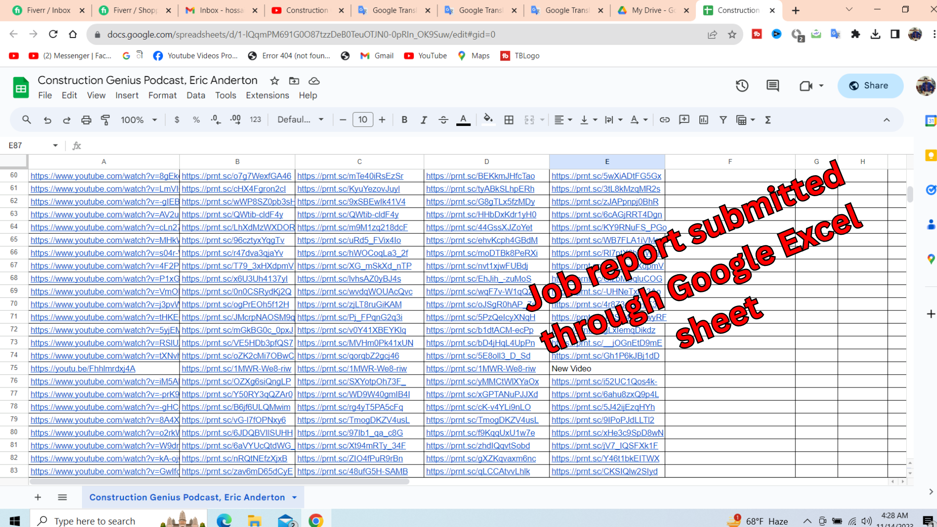
Task: Open the functions sigma menu
Action: click(768, 120)
